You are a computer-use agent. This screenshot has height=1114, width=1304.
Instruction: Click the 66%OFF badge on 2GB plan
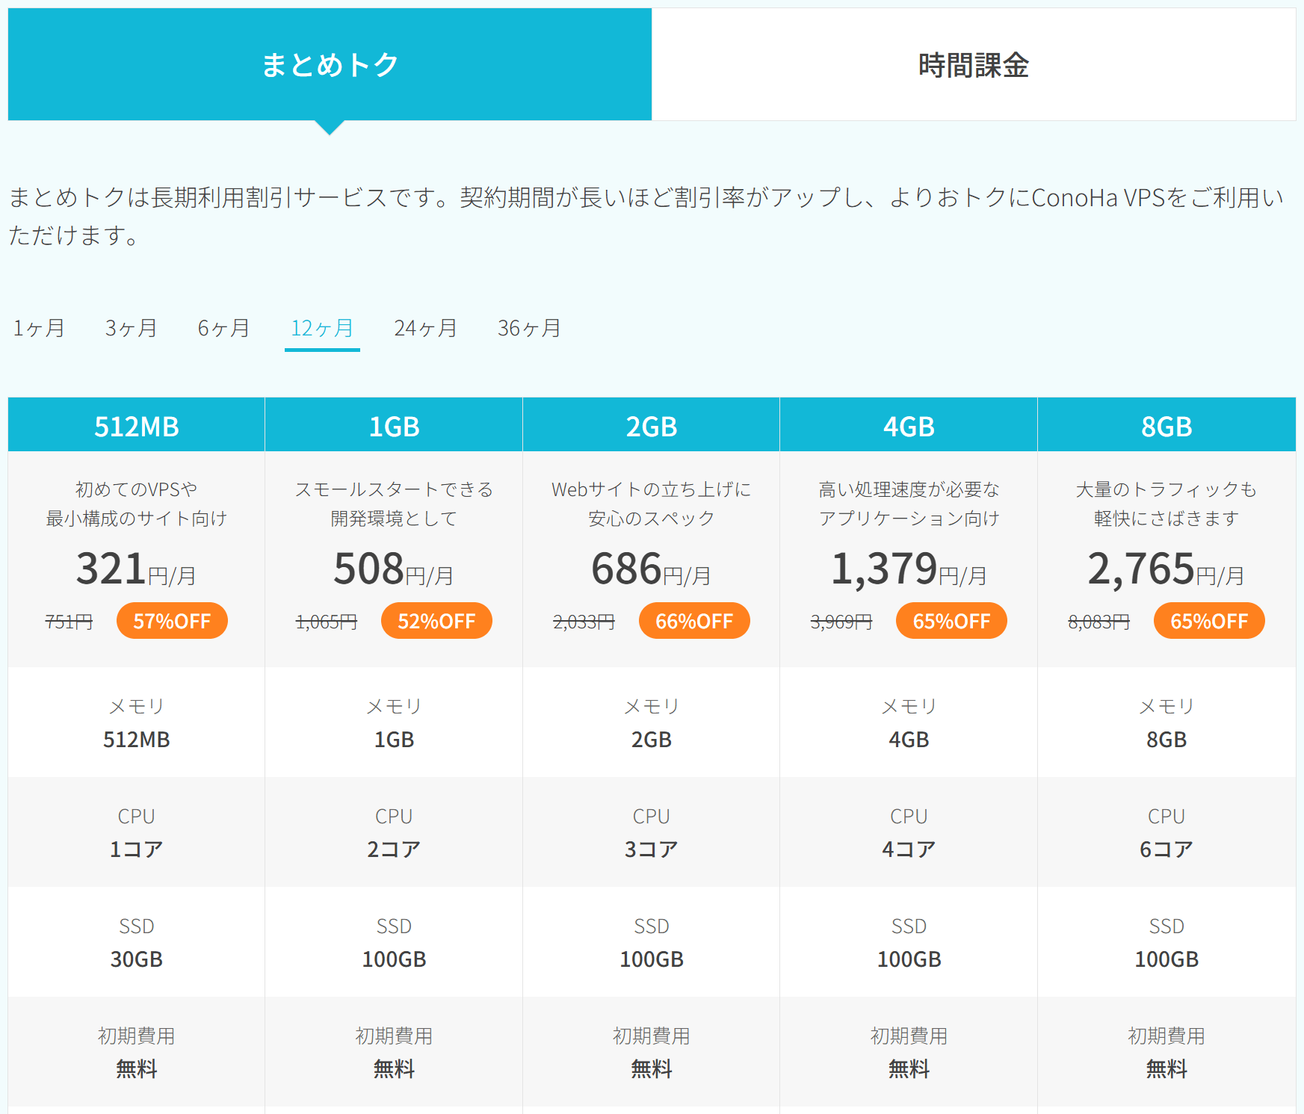694,621
